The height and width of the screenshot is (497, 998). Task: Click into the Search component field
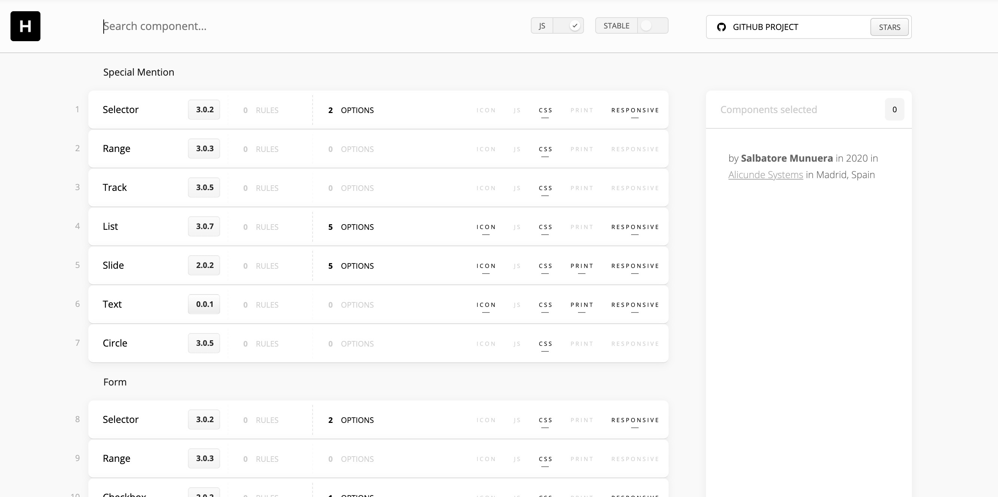pyautogui.click(x=271, y=26)
